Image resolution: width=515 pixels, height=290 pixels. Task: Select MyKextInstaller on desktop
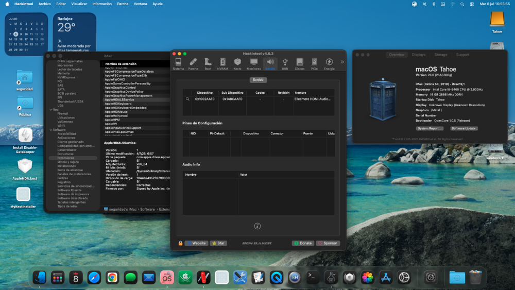(x=23, y=197)
